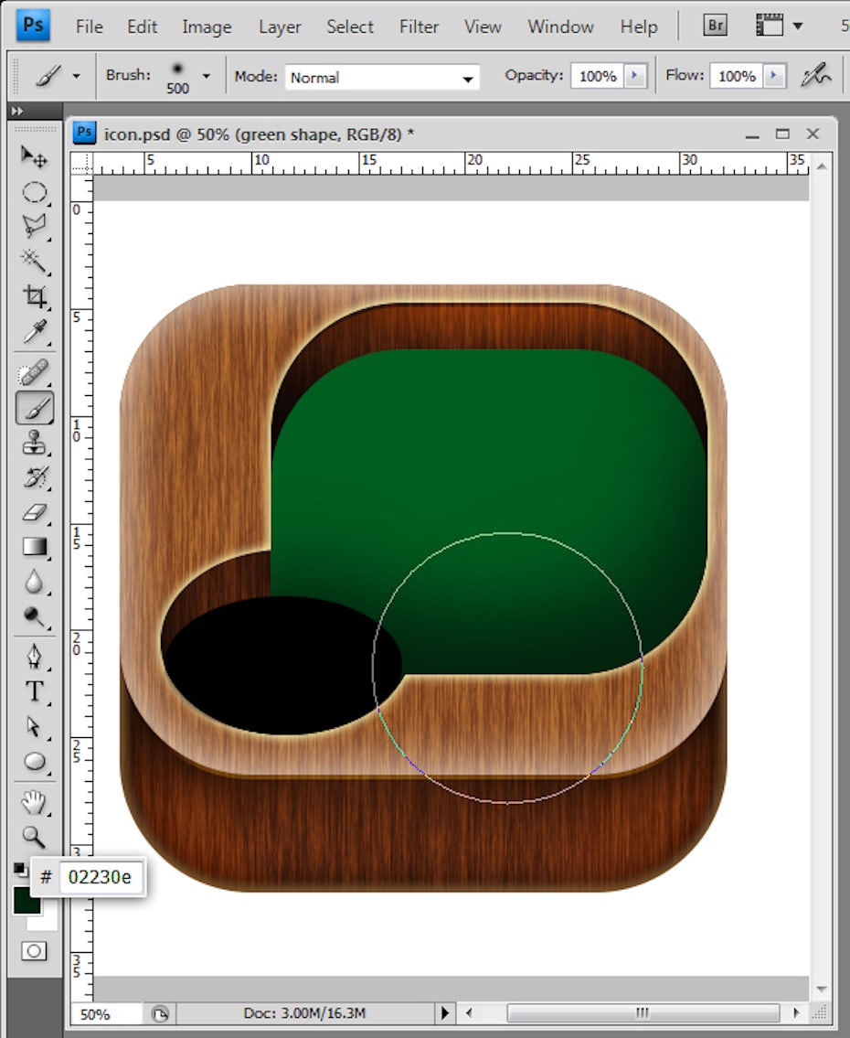Open the Filter menu
Image resolution: width=850 pixels, height=1038 pixels.
point(419,27)
